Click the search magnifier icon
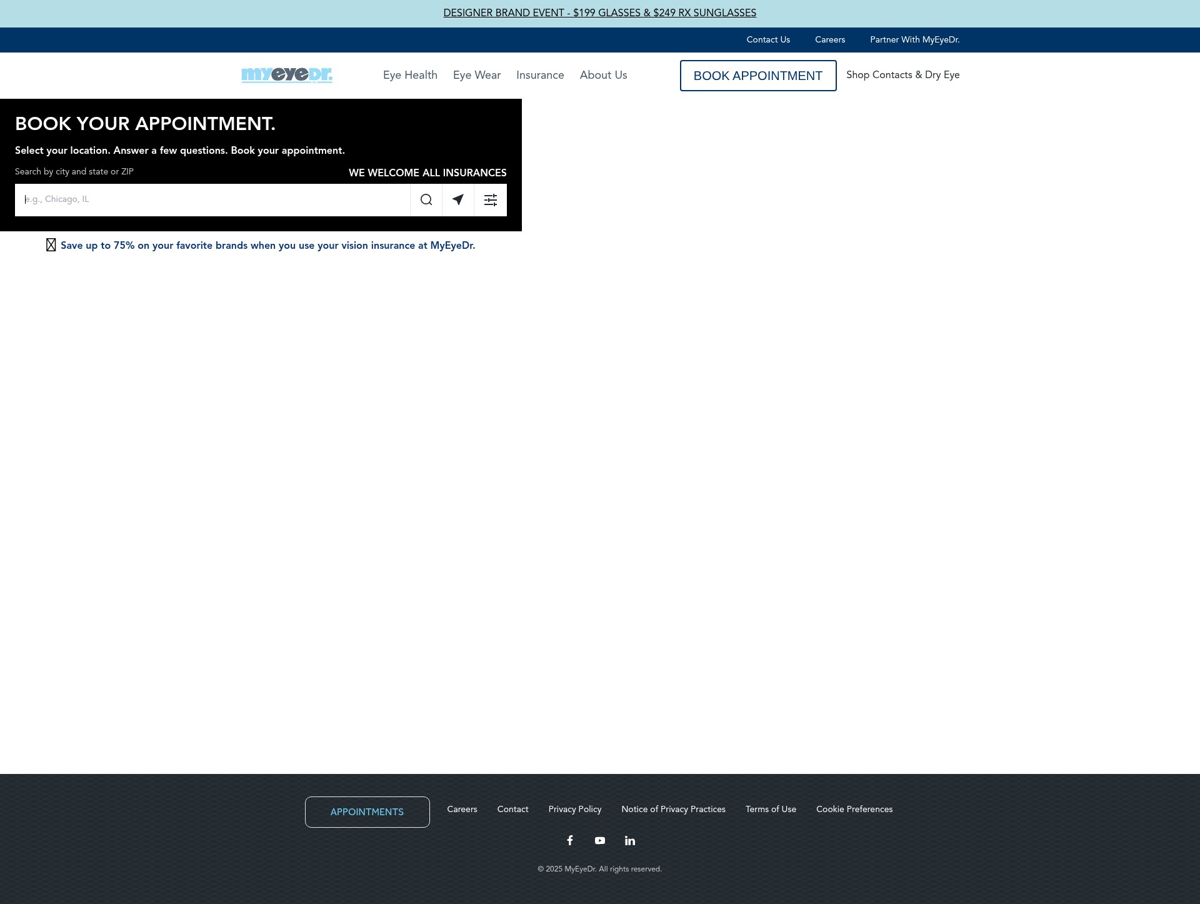The height and width of the screenshot is (904, 1200). [x=426, y=200]
